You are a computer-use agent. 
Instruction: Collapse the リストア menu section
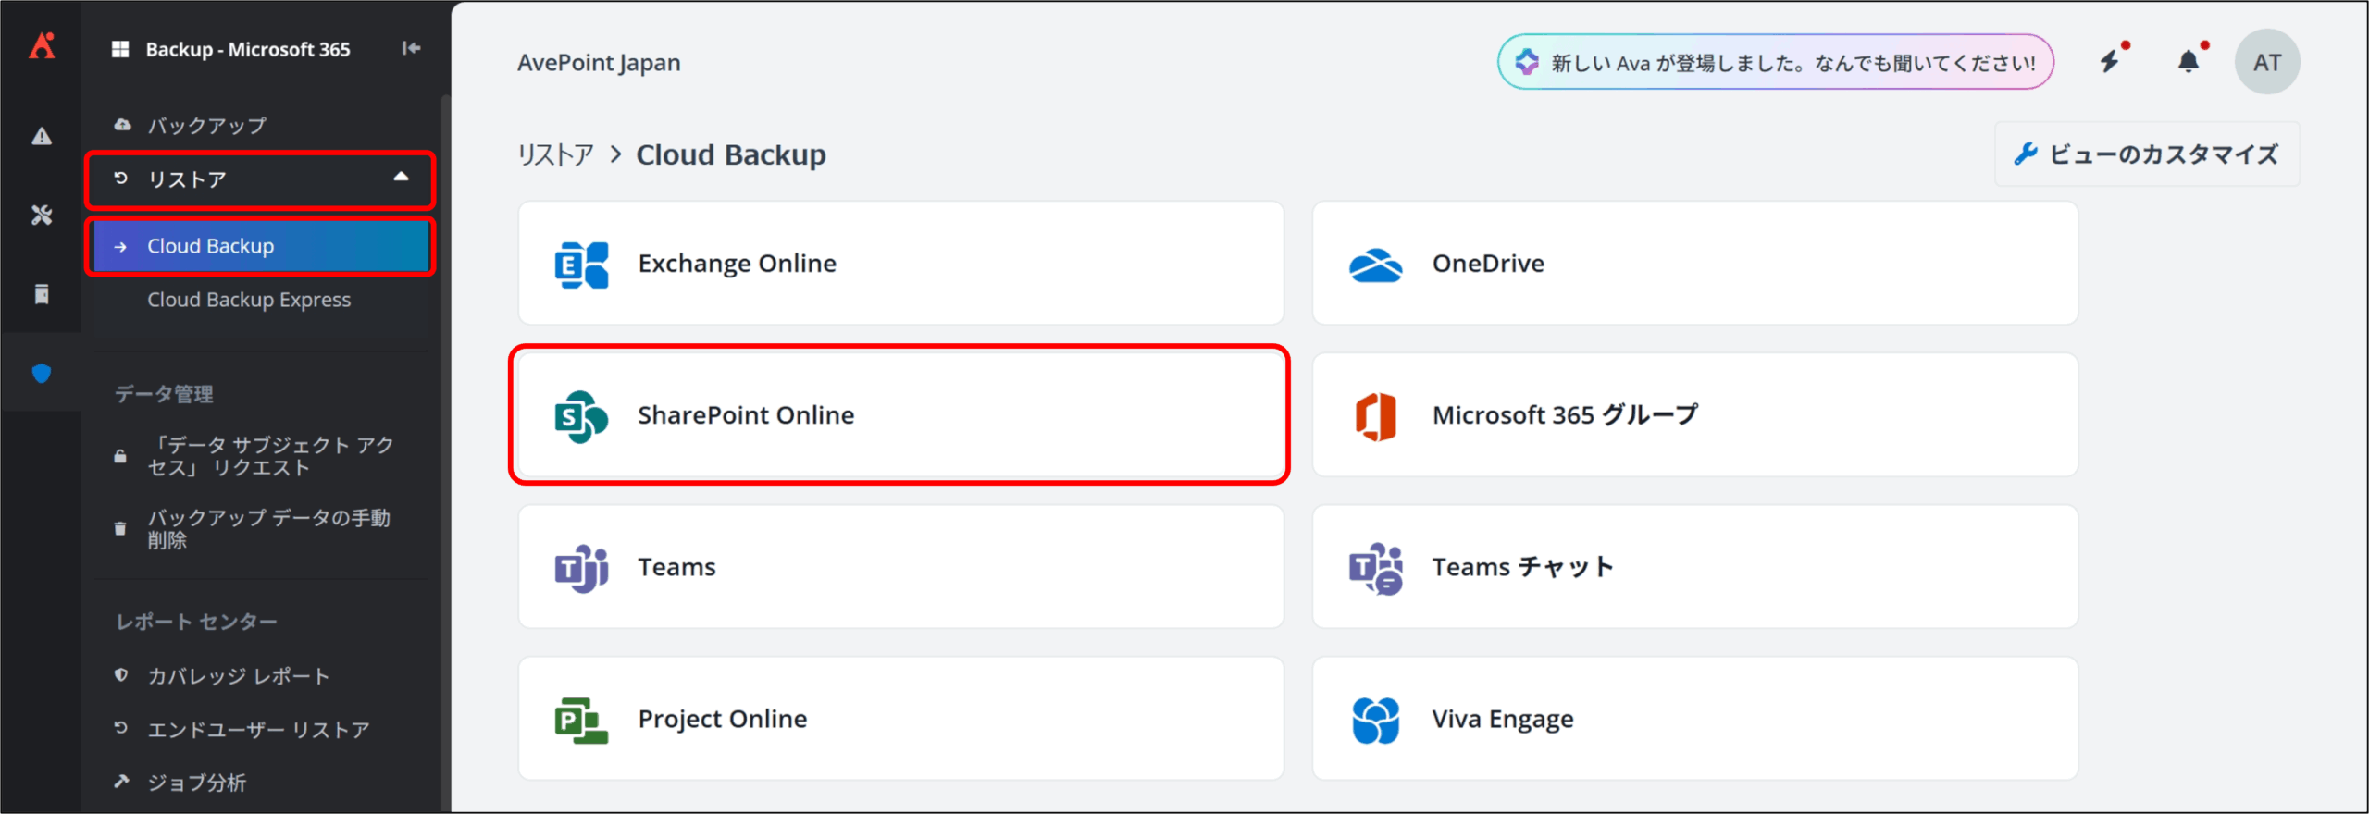[401, 178]
